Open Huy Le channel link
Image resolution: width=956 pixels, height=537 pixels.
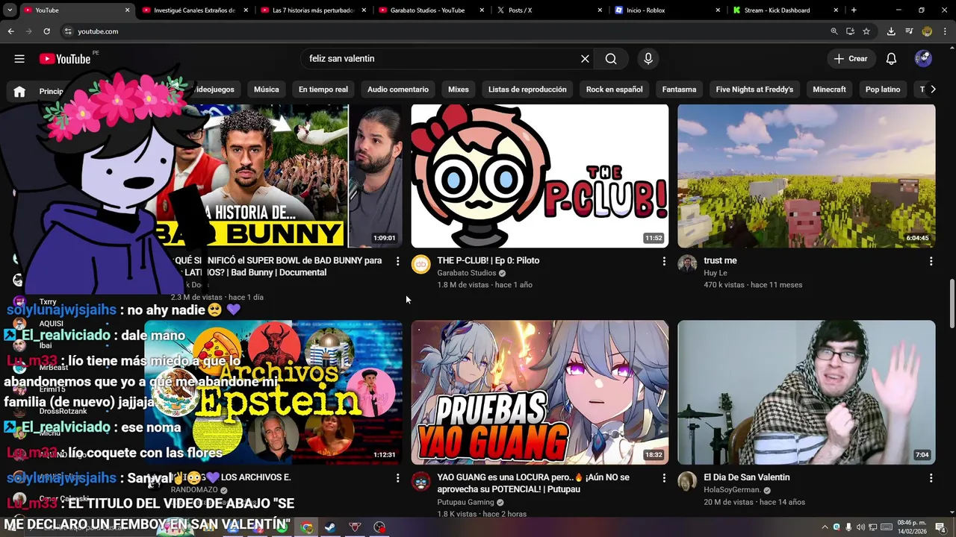(x=716, y=273)
